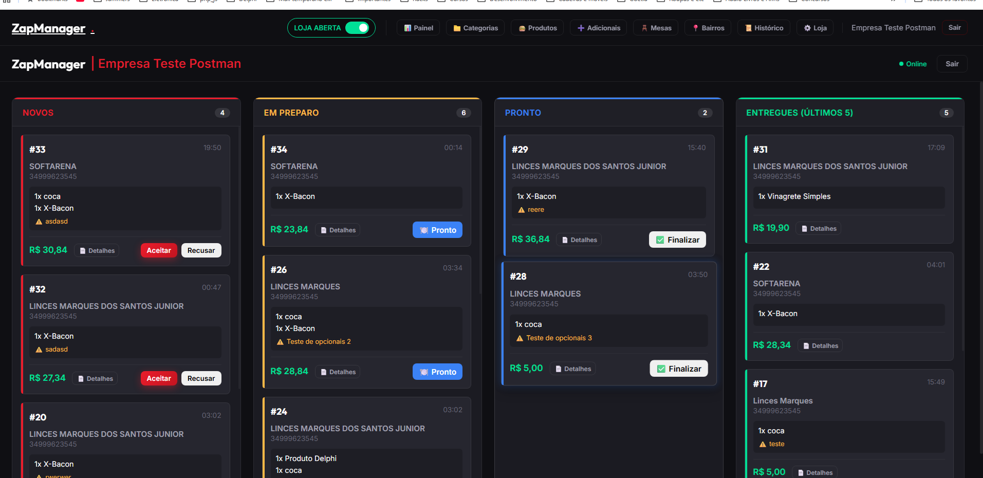The image size is (983, 478).
Task: Mark order #34 as Pronto
Action: (x=437, y=230)
